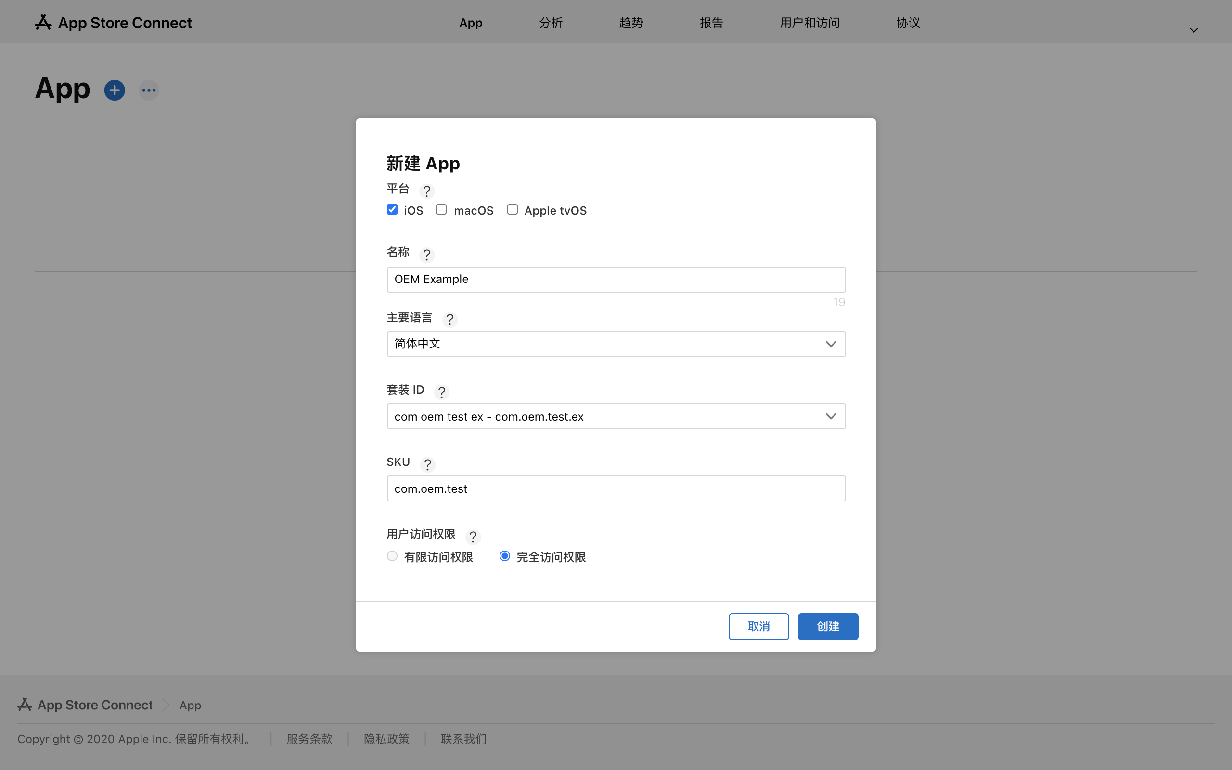Click the help icon next to 用户访问权限

point(473,537)
